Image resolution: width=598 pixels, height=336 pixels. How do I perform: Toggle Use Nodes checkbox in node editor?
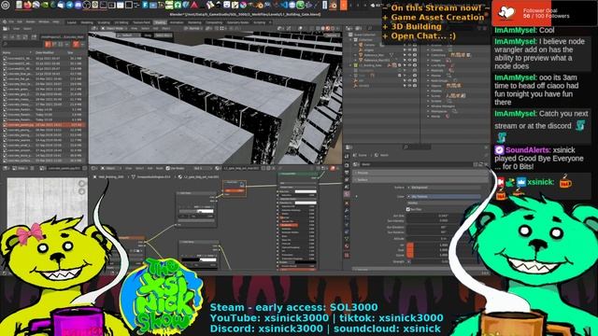pyautogui.click(x=168, y=168)
